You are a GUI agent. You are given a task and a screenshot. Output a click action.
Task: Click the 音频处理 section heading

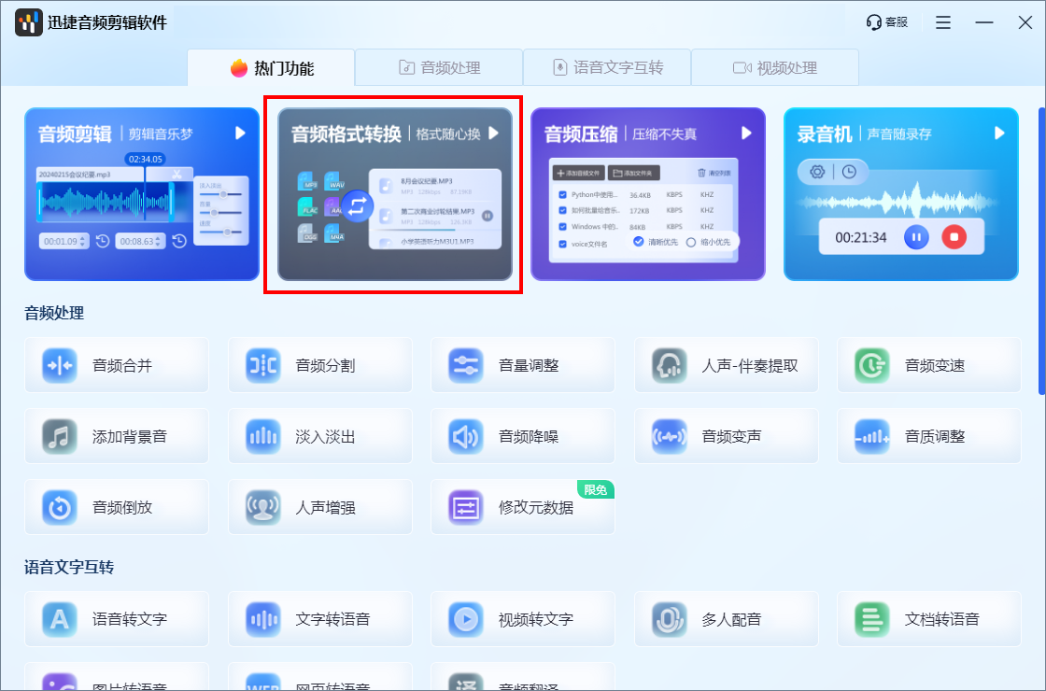click(54, 313)
